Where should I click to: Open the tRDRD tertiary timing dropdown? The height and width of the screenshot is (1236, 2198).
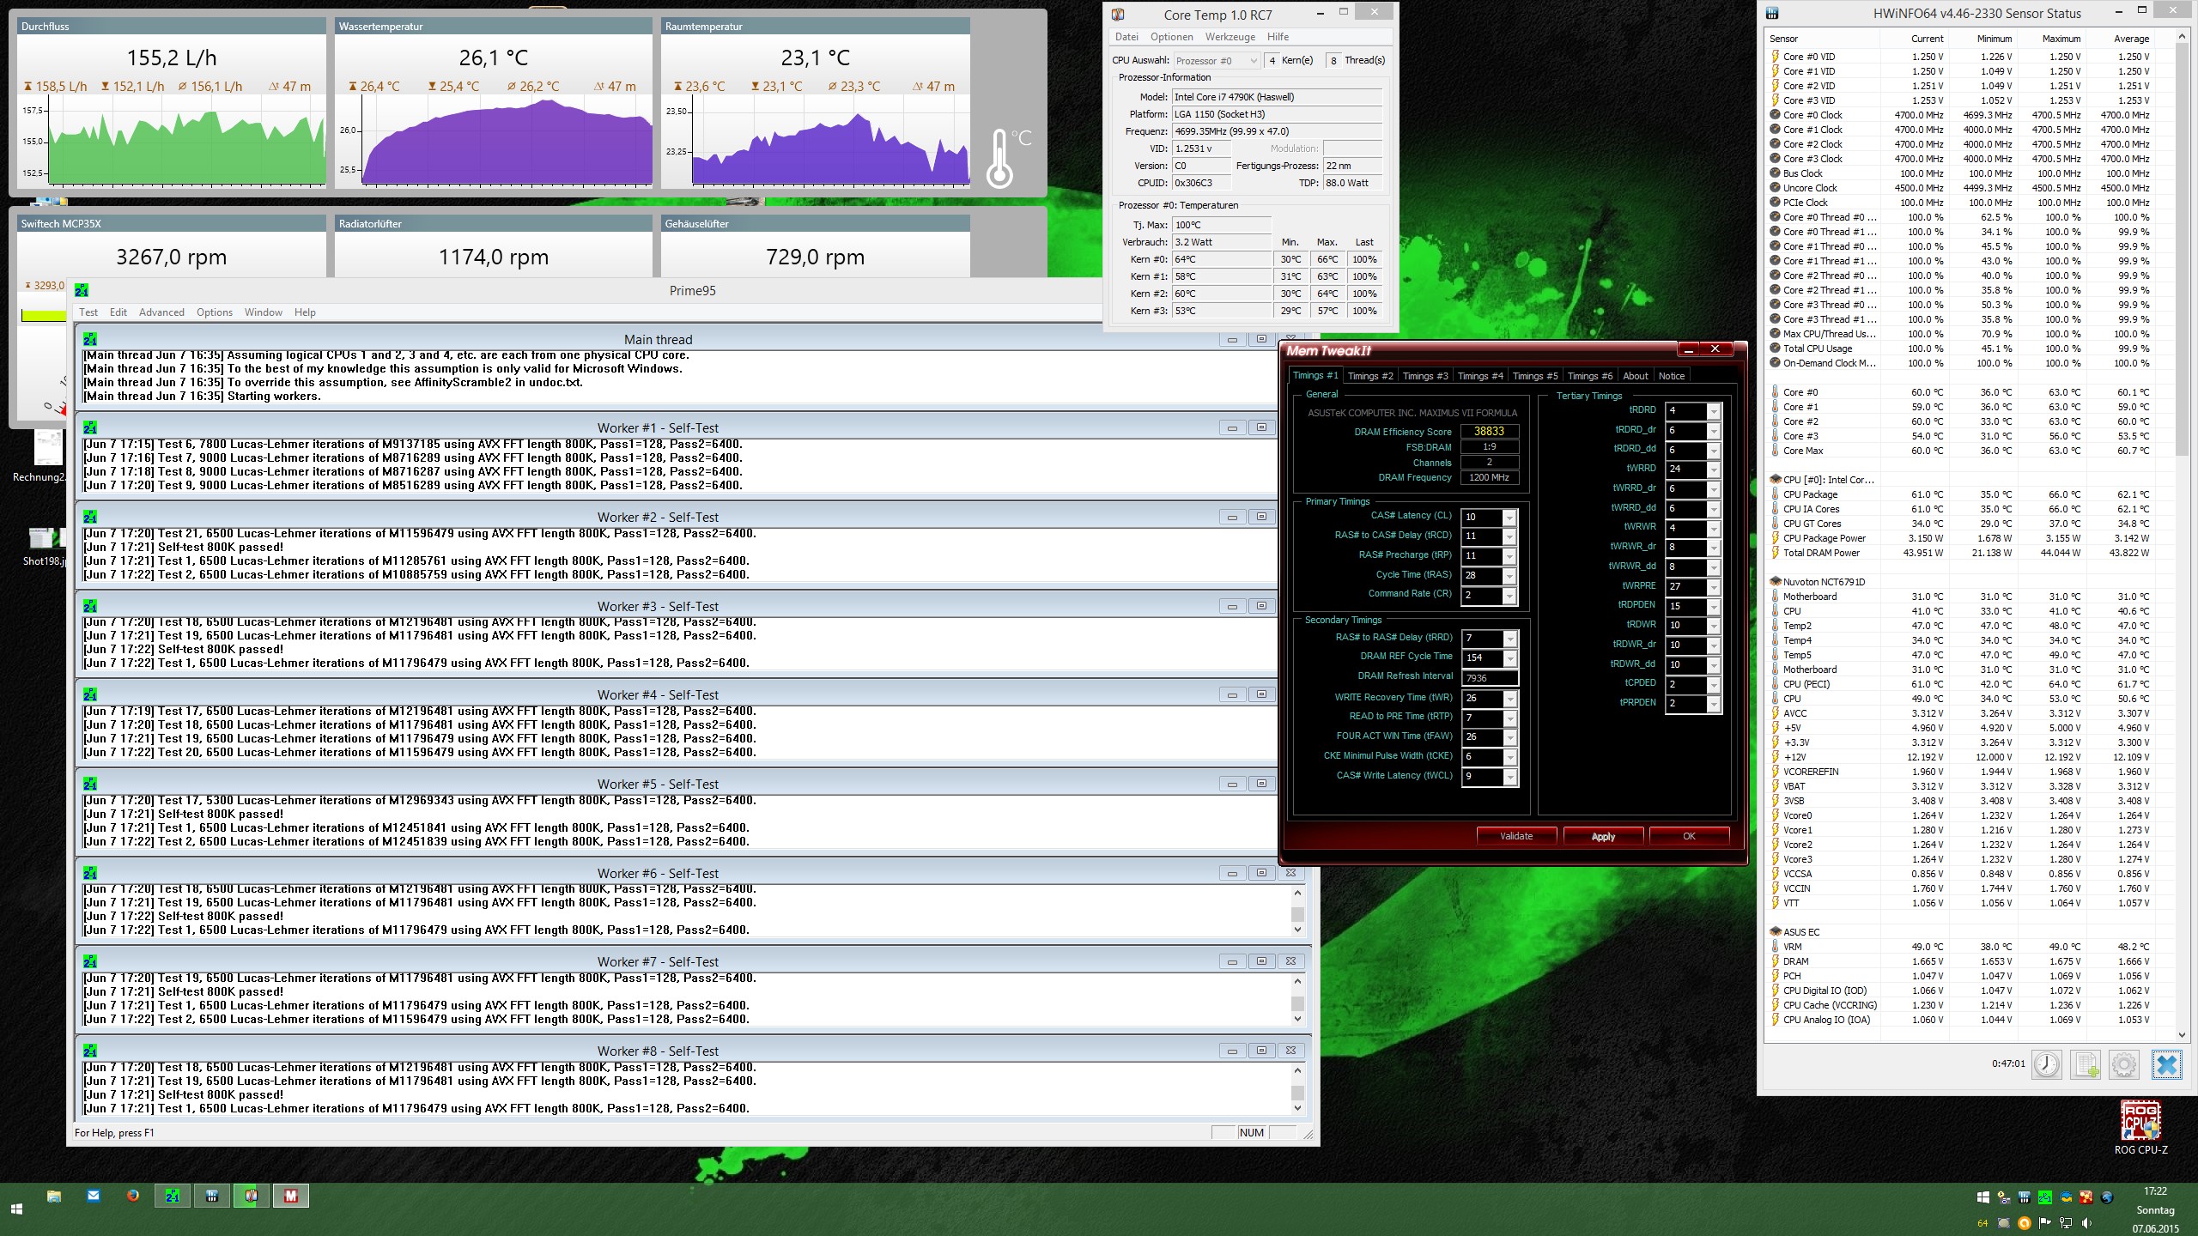[x=1714, y=411]
